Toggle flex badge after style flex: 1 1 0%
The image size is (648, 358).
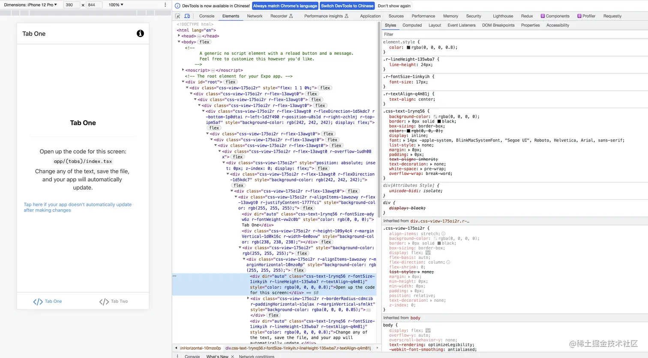325,88
